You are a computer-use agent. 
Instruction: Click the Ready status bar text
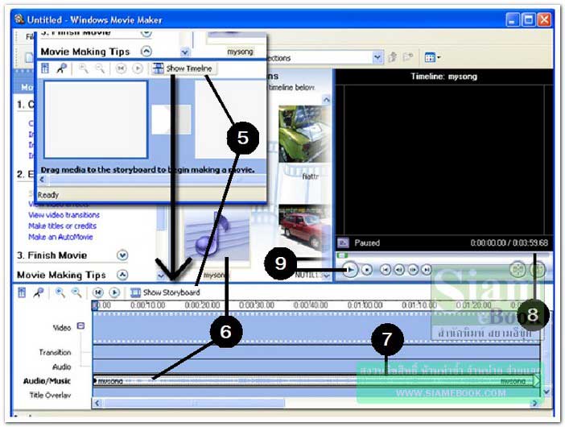(48, 195)
